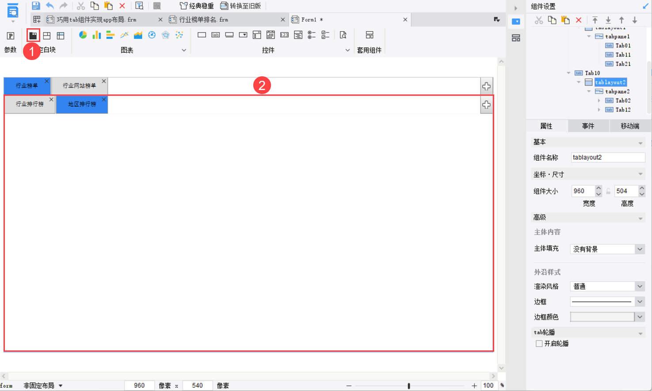
Task: Add a drop-down box widget
Action: [x=243, y=35]
